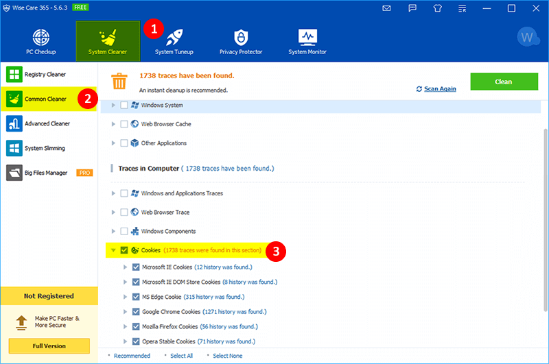Viewport: 549px width, 364px height.
Task: Open the System Monitor tab
Action: tap(307, 42)
